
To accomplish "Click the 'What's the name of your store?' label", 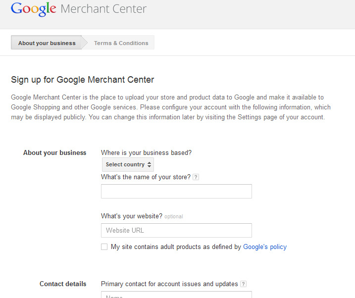I will [x=146, y=177].
